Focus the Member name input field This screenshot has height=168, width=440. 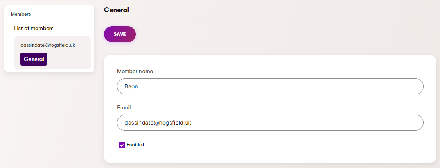pos(270,86)
